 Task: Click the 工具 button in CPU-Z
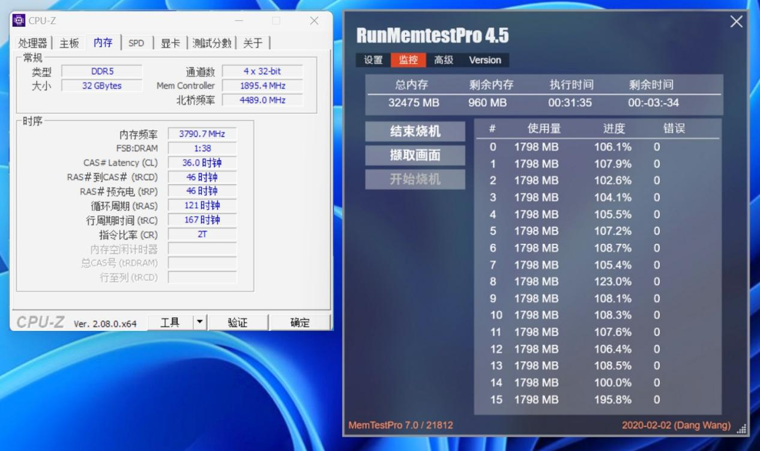coord(170,322)
